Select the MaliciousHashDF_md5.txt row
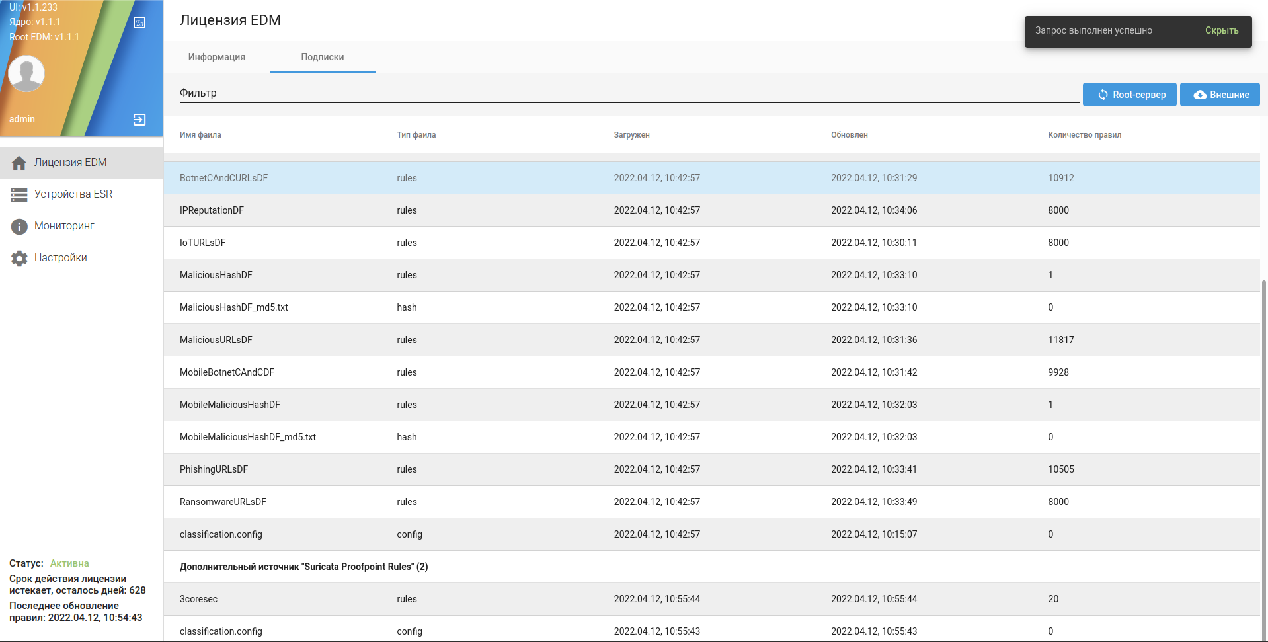1268x642 pixels. 233,307
